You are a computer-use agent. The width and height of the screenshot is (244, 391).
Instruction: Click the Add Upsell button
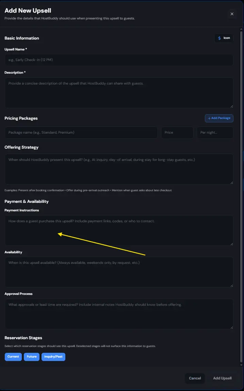click(222, 378)
